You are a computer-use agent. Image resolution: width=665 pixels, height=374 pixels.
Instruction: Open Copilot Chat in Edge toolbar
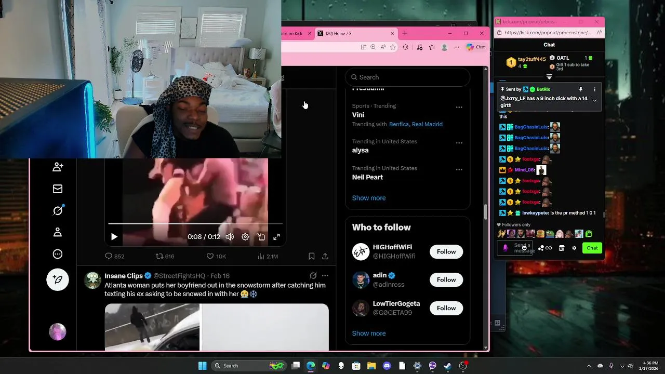coord(475,47)
